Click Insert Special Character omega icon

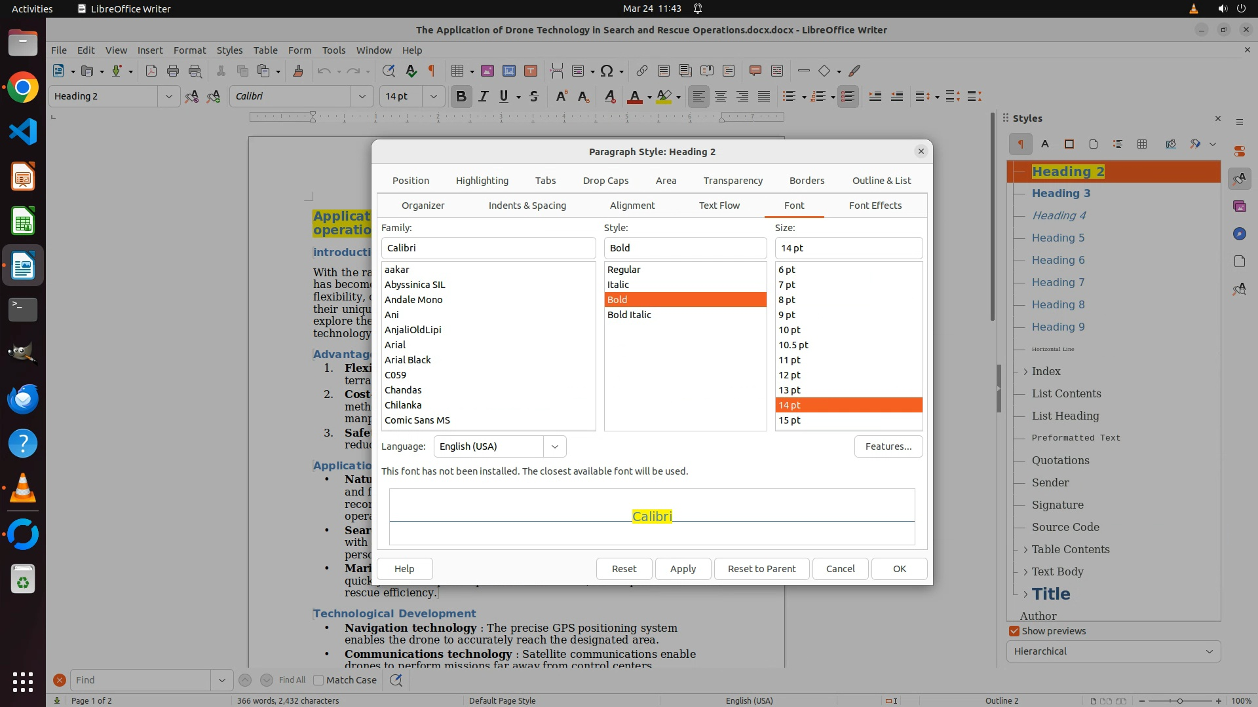pyautogui.click(x=607, y=71)
